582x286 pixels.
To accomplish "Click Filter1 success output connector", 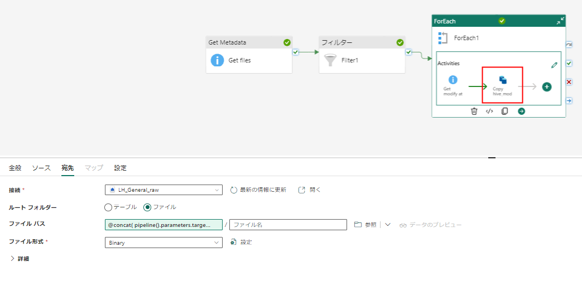I will tap(408, 52).
